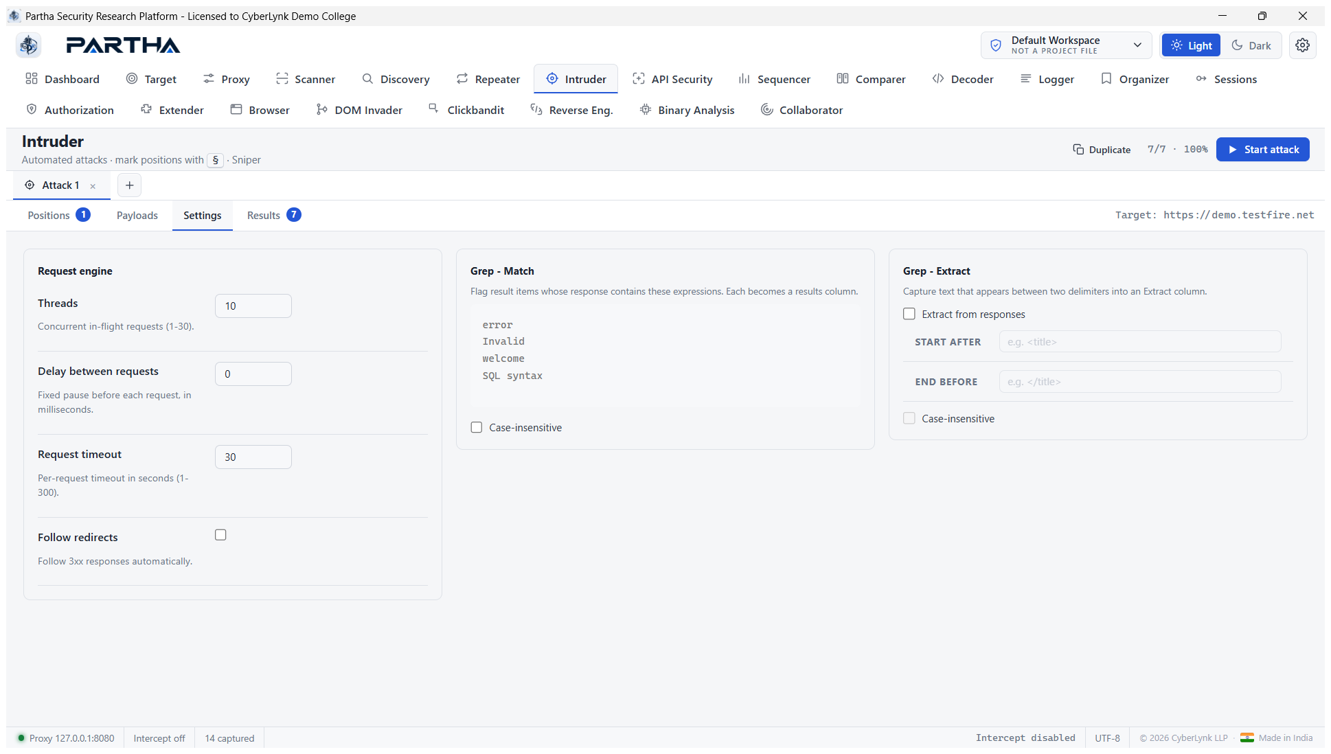Switch to the Positions tab
1331x754 pixels.
58,215
